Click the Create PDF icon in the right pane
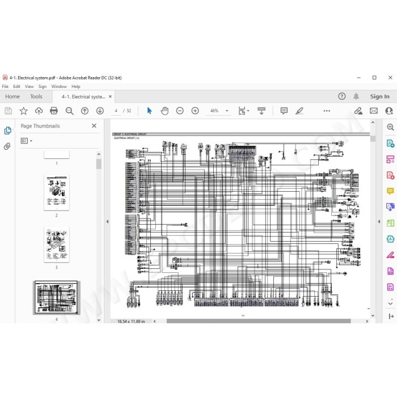 pyautogui.click(x=390, y=175)
